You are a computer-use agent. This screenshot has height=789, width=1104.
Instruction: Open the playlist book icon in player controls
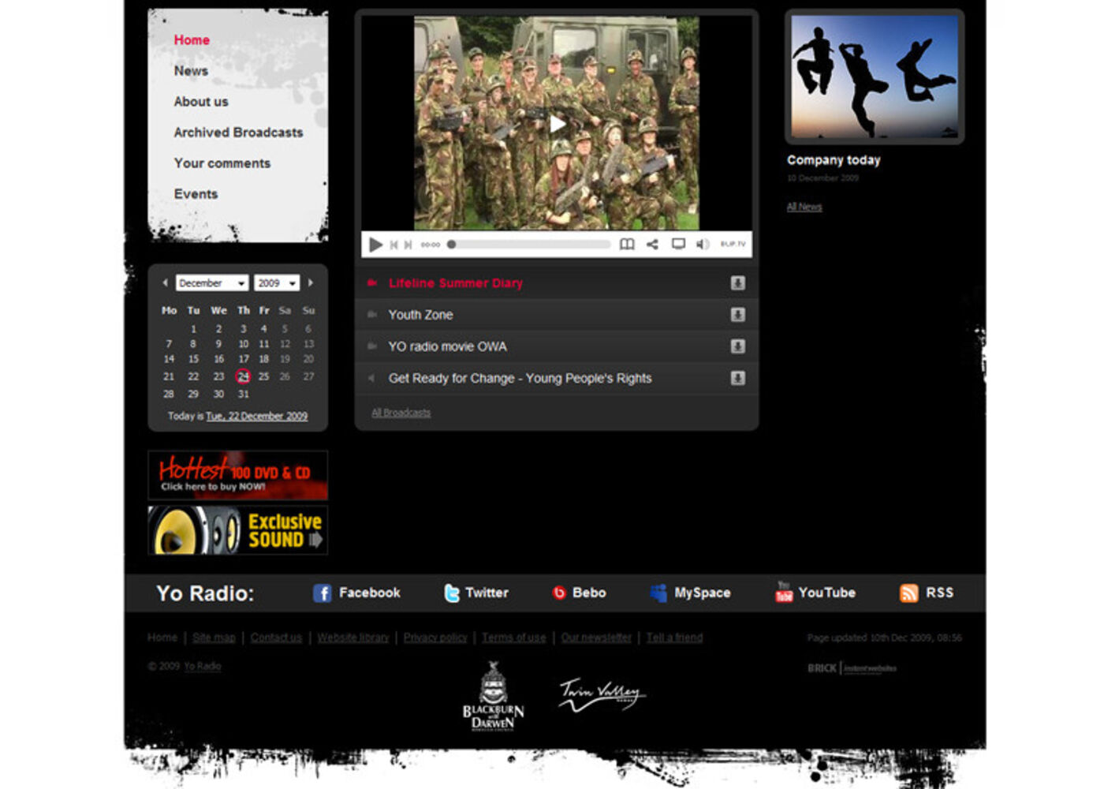[x=628, y=245]
